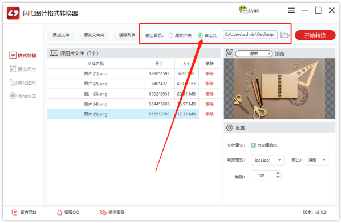
Task: Select row 图片 (1).png
Action: point(134,73)
